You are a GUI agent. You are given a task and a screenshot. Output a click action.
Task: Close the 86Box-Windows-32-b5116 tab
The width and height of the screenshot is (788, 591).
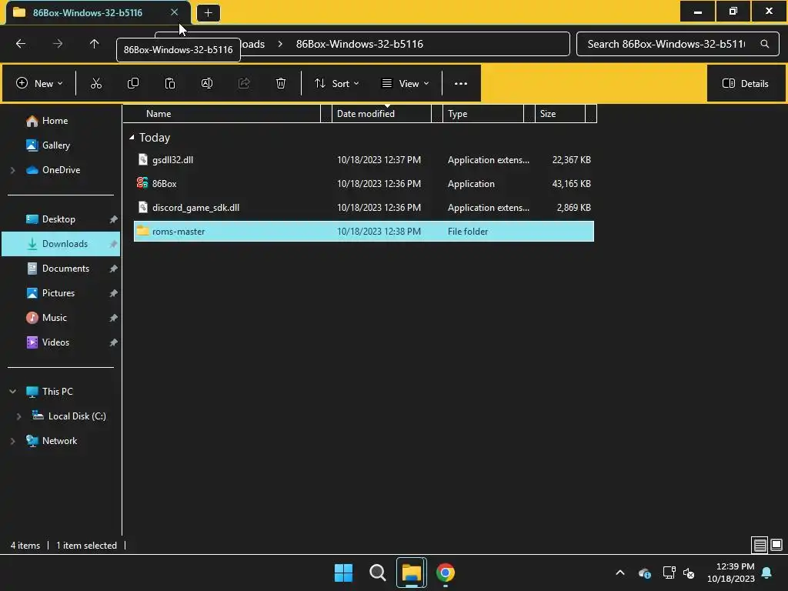click(x=174, y=12)
